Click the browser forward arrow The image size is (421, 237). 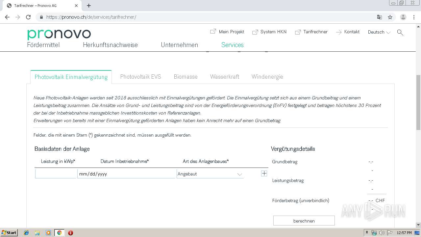pyautogui.click(x=18, y=17)
